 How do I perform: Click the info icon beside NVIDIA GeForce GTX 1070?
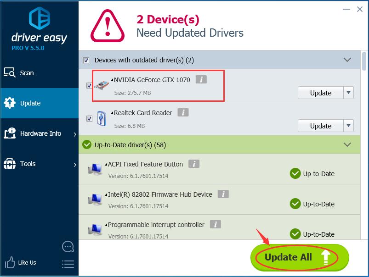tap(201, 79)
